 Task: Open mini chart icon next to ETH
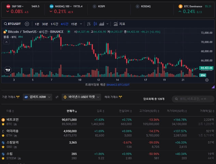[x=15, y=136]
